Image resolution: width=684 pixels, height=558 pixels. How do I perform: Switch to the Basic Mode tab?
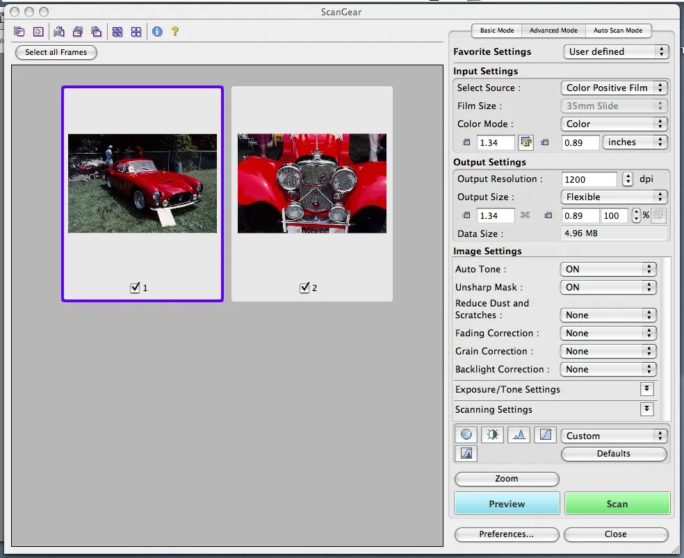pos(497,31)
